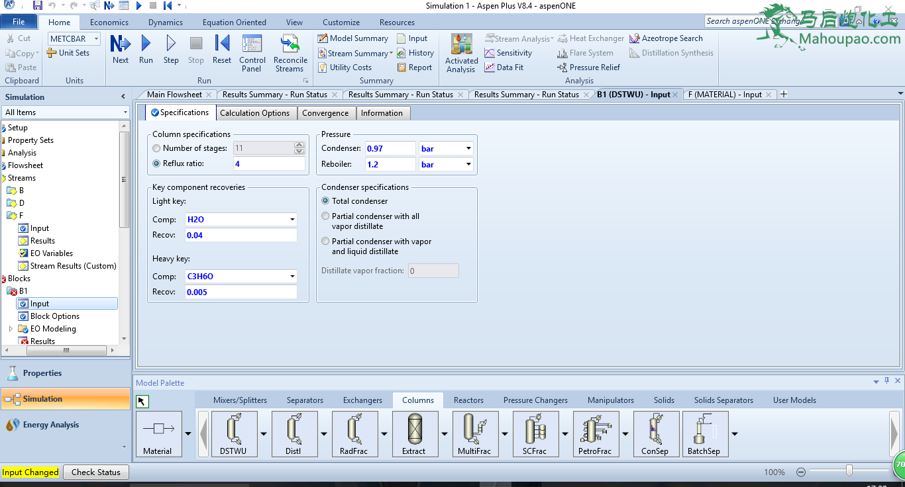Click the Reset run icon

pyautogui.click(x=222, y=50)
